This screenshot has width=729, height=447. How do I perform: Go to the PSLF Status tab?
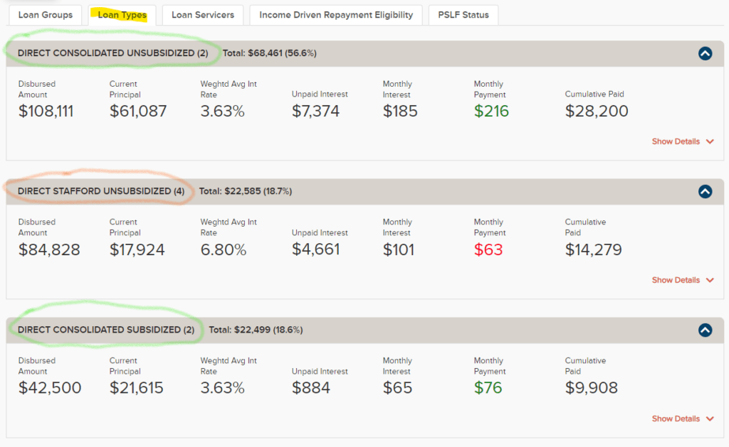(x=463, y=15)
